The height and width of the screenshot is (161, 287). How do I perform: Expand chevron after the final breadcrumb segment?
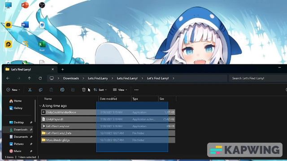[x=174, y=78]
